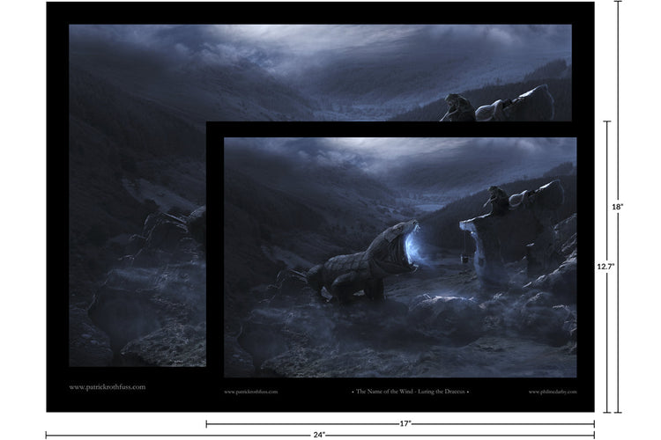
Task: Select the foreground rocks in the large print
Action: [132, 326]
